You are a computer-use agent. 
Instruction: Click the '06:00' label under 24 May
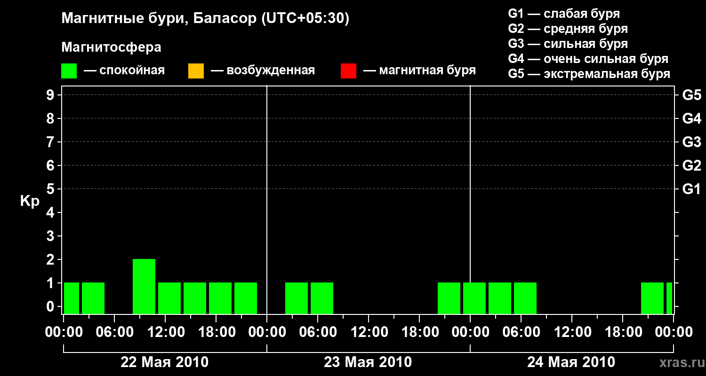pyautogui.click(x=521, y=332)
